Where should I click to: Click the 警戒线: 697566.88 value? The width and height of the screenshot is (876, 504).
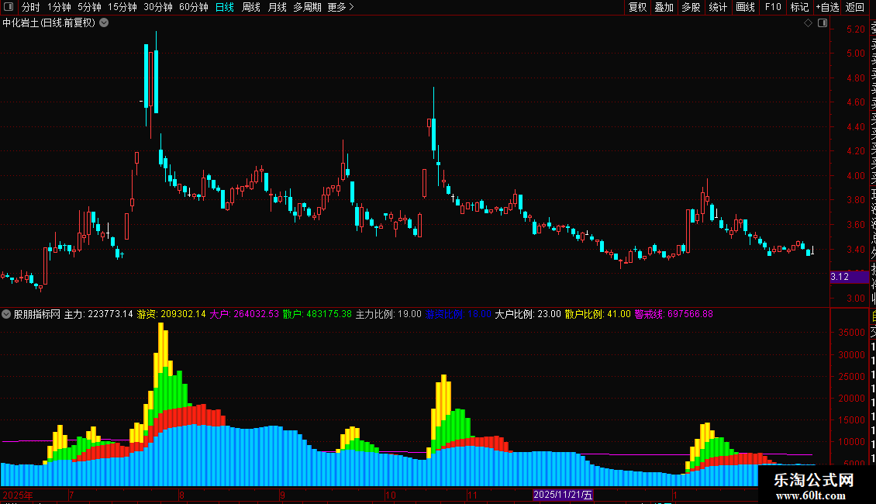[674, 314]
